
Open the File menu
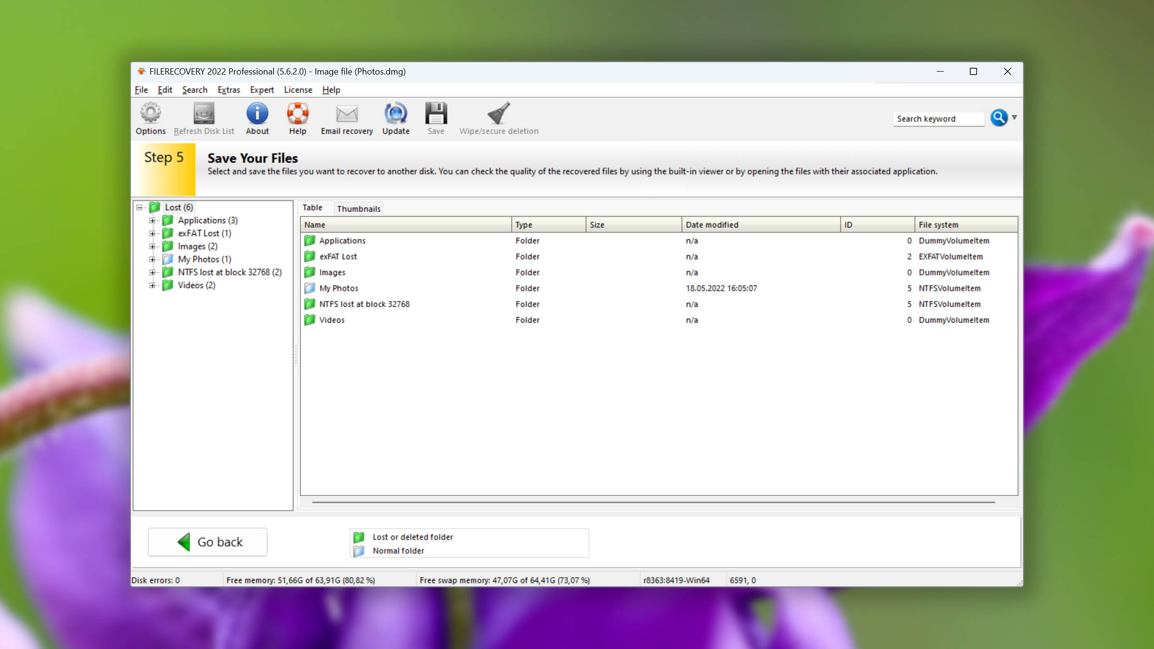(141, 90)
